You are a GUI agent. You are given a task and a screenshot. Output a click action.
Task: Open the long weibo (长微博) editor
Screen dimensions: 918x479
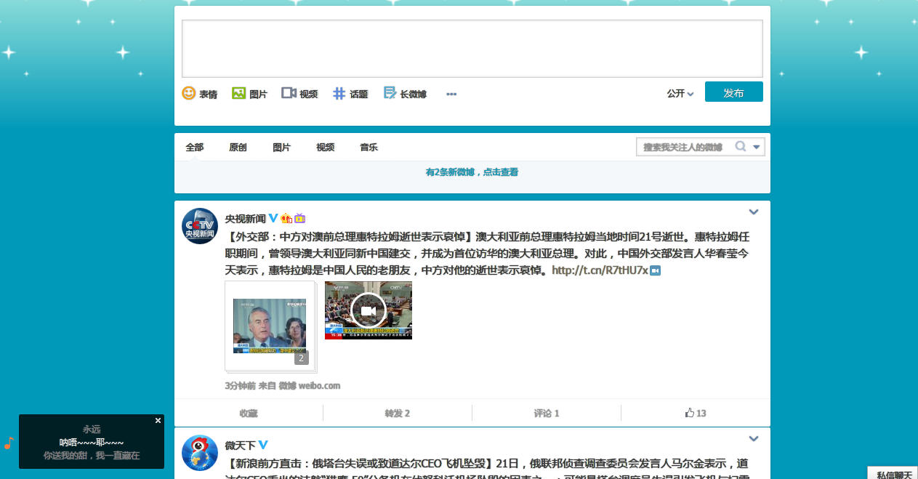click(x=405, y=94)
